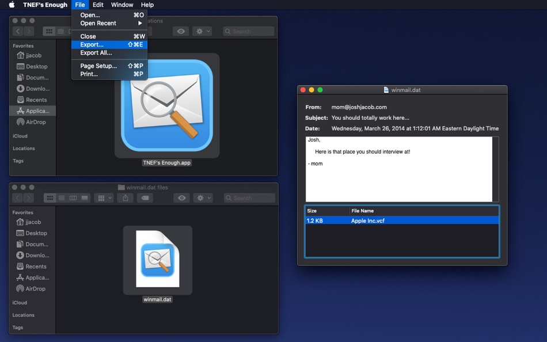Select Applications in top Finder sidebar

pos(32,111)
